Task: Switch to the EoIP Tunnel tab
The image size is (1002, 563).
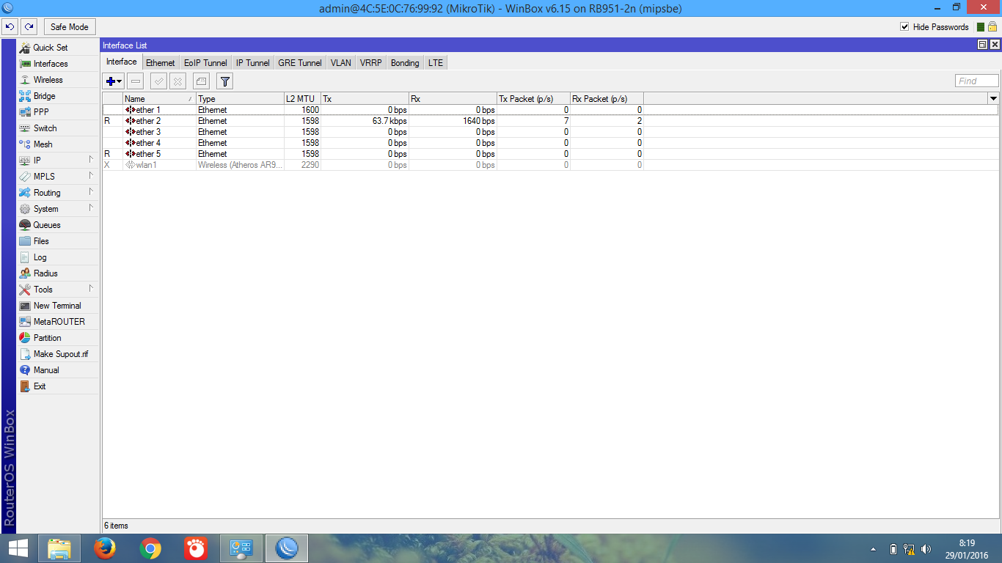Action: pos(206,63)
